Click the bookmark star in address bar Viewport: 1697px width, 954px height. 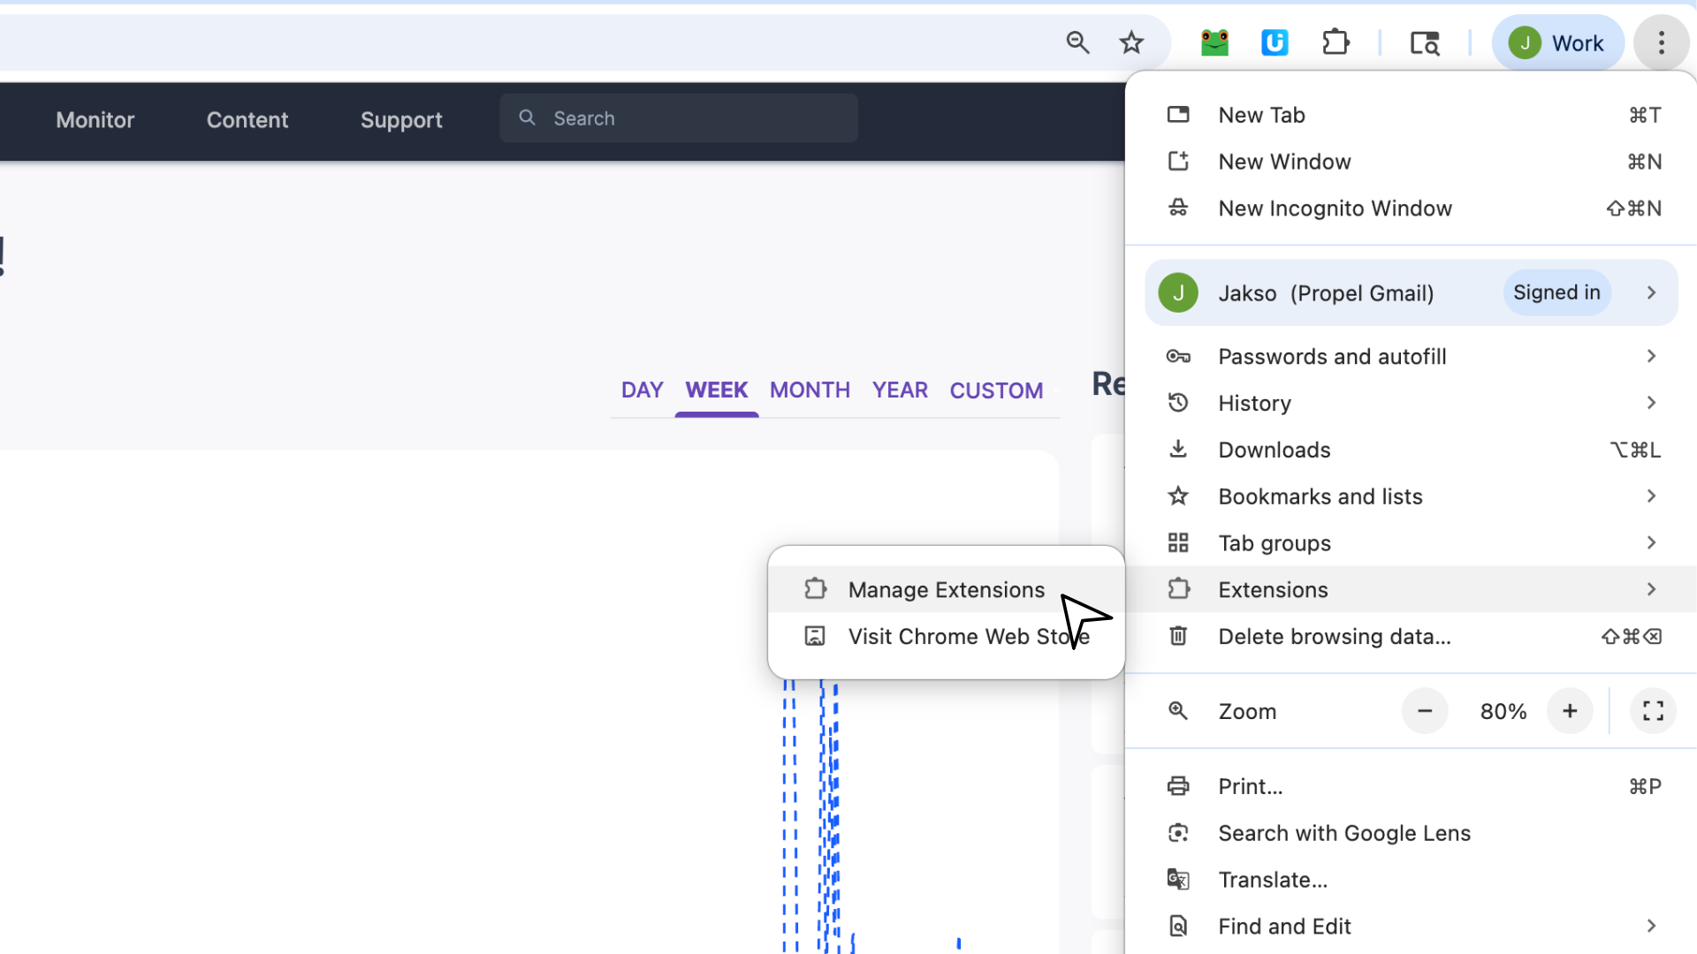[1131, 42]
